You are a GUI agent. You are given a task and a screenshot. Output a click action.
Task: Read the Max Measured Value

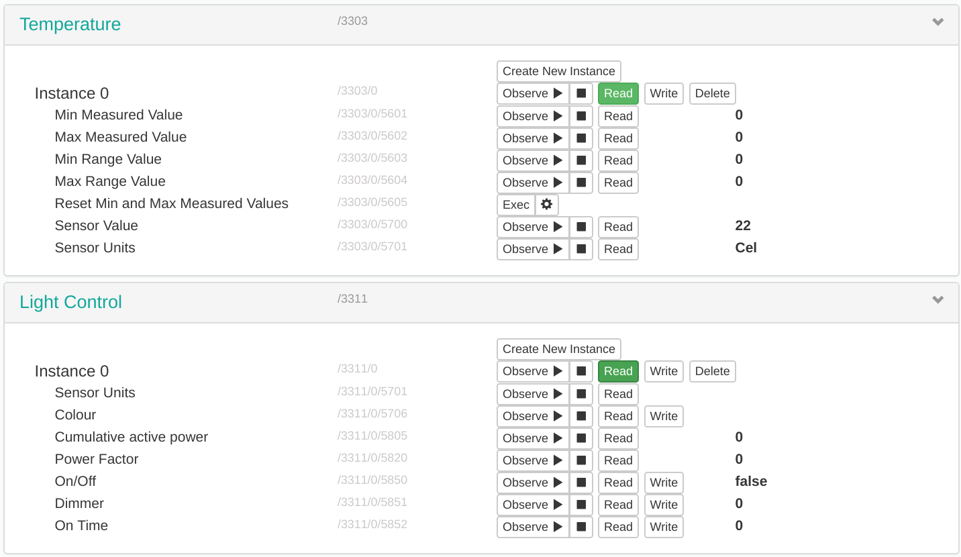click(618, 138)
